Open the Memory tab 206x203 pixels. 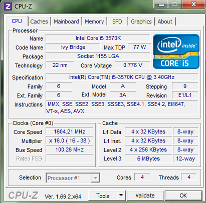coord(94,21)
